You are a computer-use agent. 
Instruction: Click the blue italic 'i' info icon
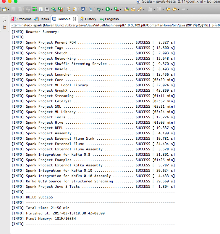click(x=41, y=9)
